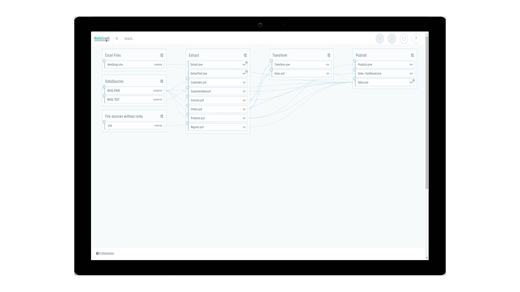520x292 pixels.
Task: Click the Transform group title
Action: tap(280, 55)
